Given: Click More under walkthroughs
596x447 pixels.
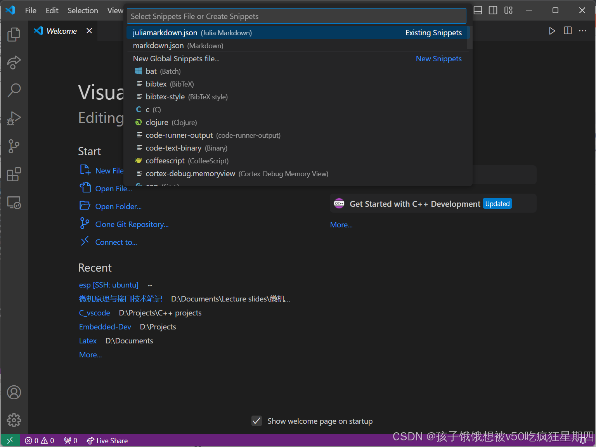Looking at the screenshot, I should coord(341,225).
